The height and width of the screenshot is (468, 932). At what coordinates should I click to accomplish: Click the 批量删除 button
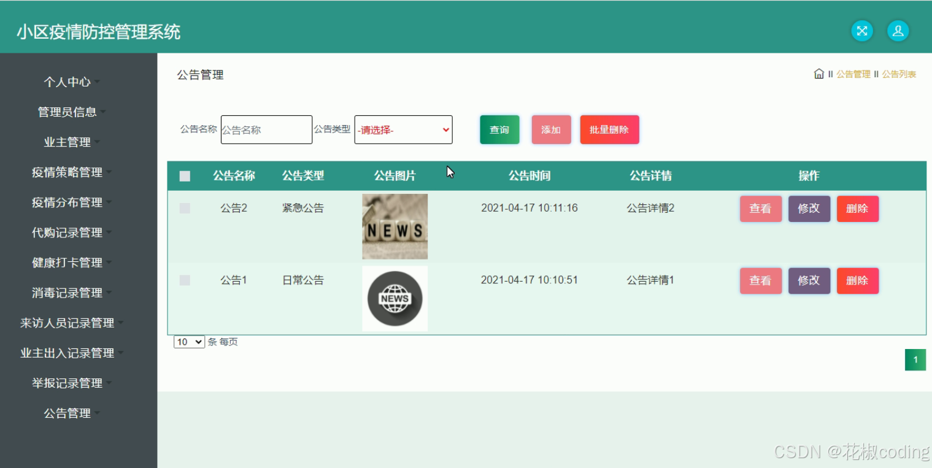coord(609,129)
